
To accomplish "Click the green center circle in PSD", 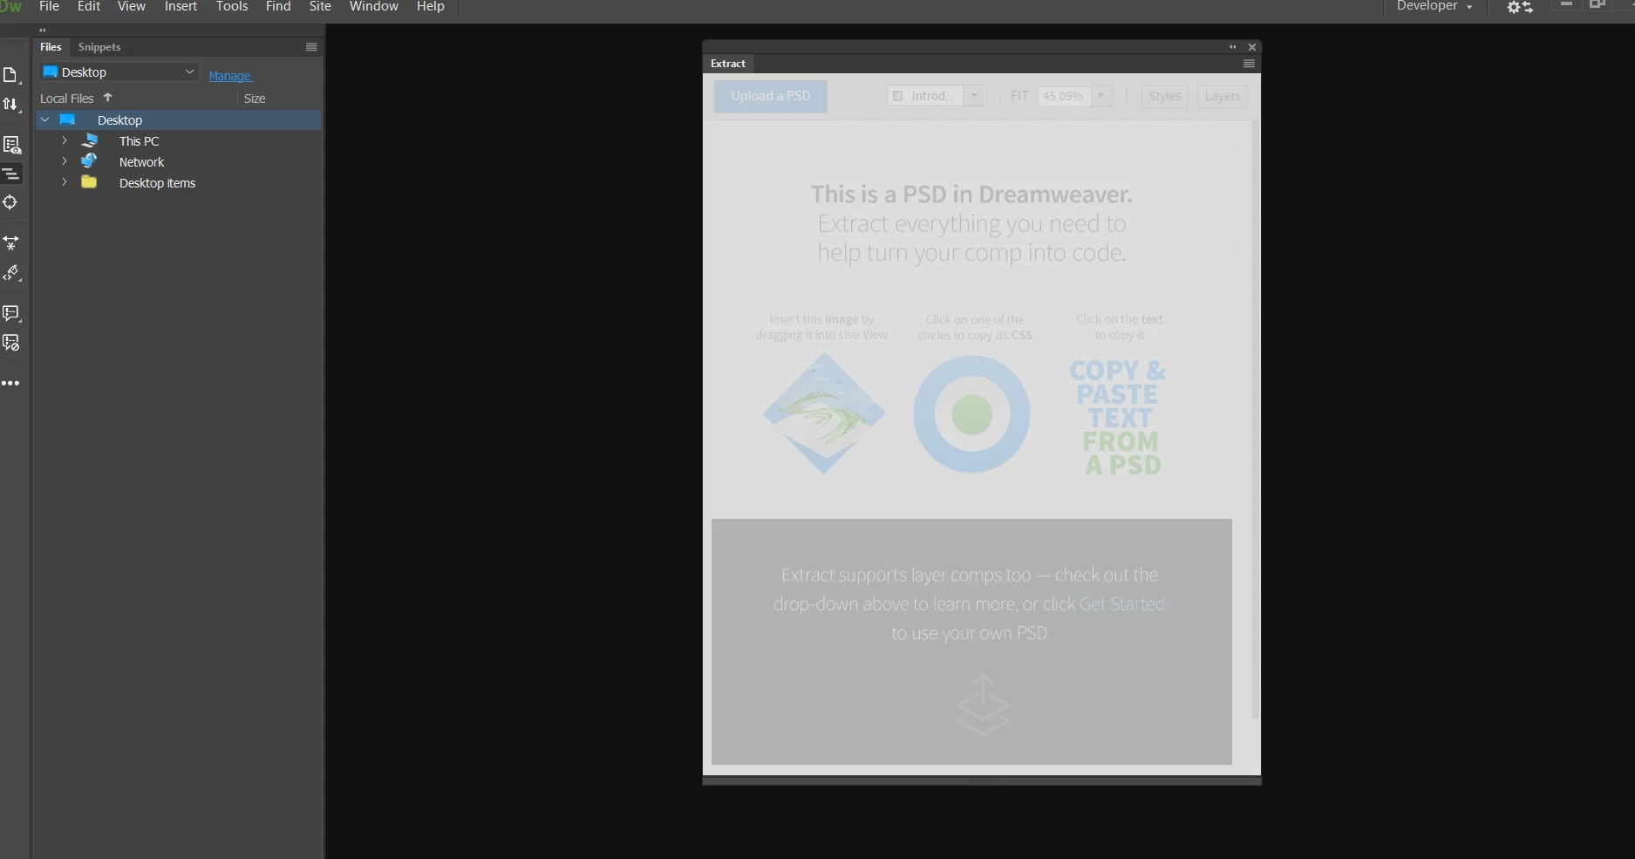I will click(x=972, y=414).
